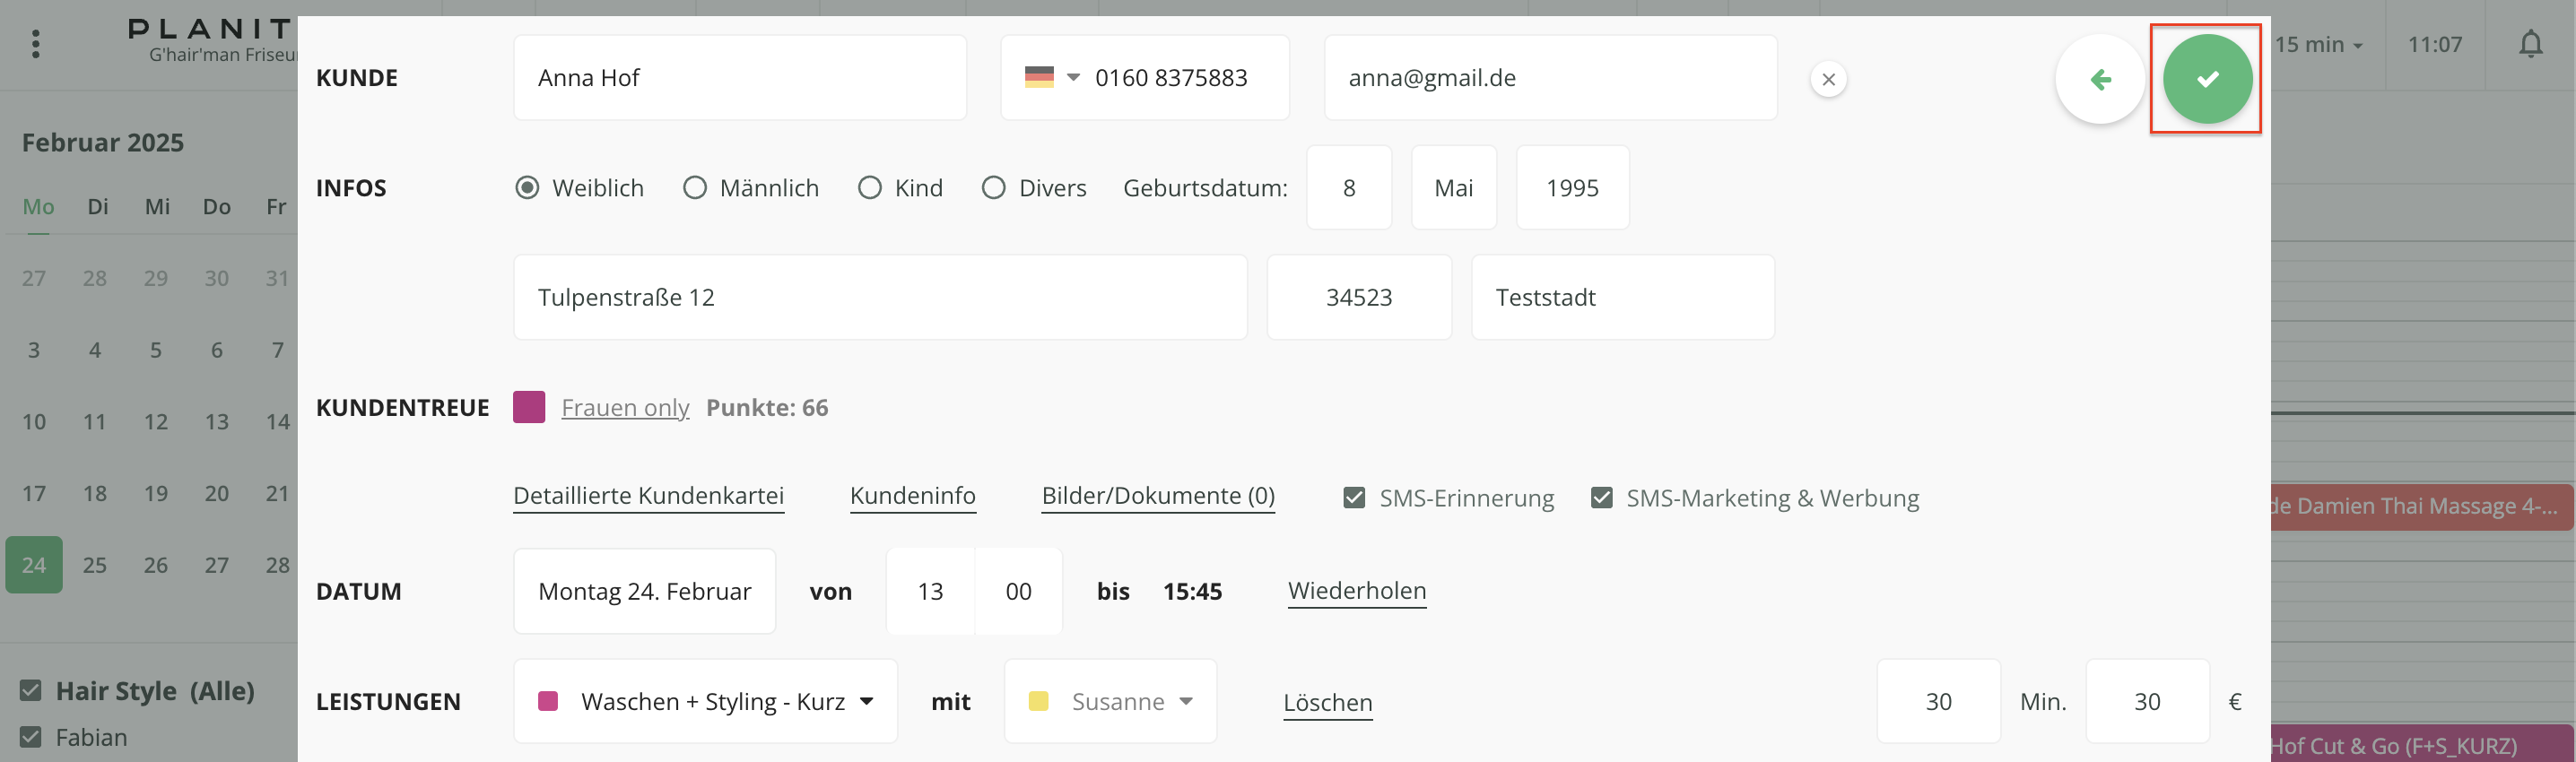Open Detaillierte Kundenkartei link
Image resolution: width=2576 pixels, height=762 pixels.
point(648,496)
